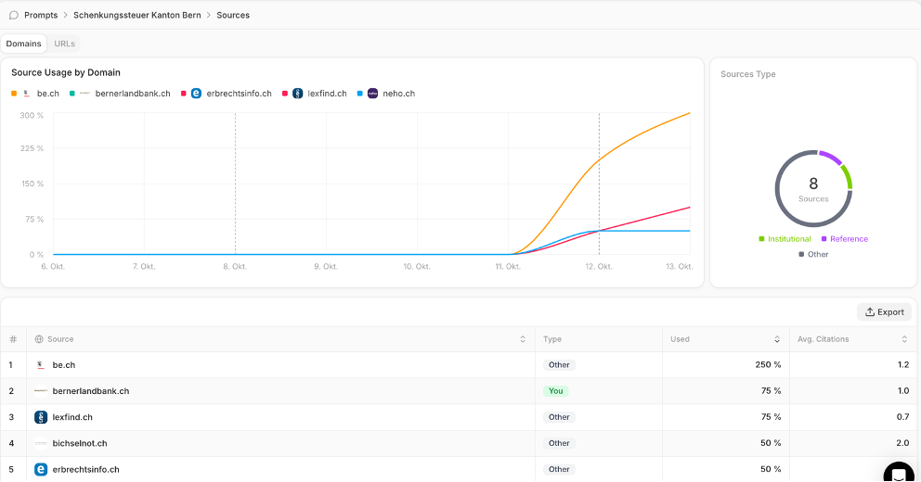Image resolution: width=921 pixels, height=482 pixels.
Task: Click the erbrechtsinfo.ch icon in the legend
Action: [196, 94]
